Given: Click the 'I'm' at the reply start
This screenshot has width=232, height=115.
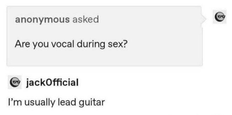Looking at the screenshot, I should pyautogui.click(x=15, y=102).
